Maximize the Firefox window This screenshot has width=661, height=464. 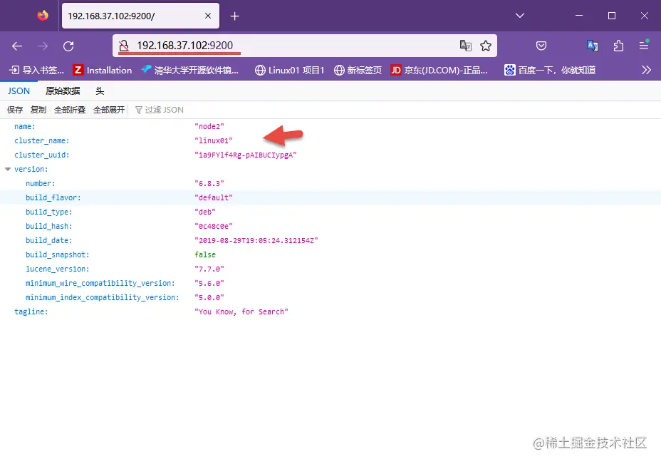tap(612, 16)
